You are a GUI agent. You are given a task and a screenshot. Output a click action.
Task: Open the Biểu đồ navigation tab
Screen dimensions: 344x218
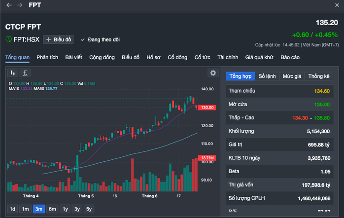click(x=131, y=58)
